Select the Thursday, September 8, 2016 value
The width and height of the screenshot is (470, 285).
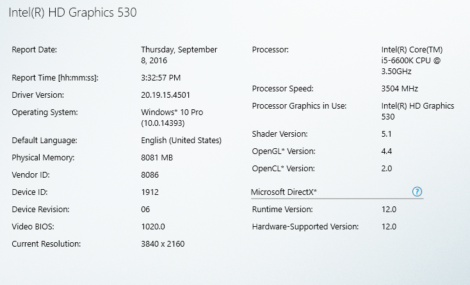(179, 55)
